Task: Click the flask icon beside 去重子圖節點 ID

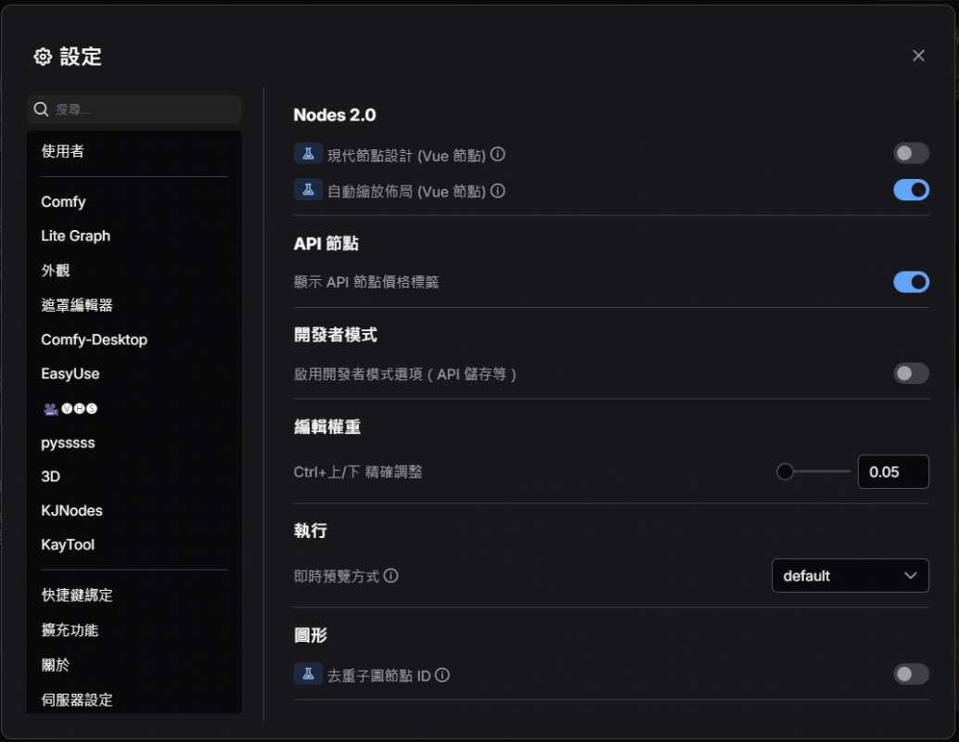Action: coord(308,674)
